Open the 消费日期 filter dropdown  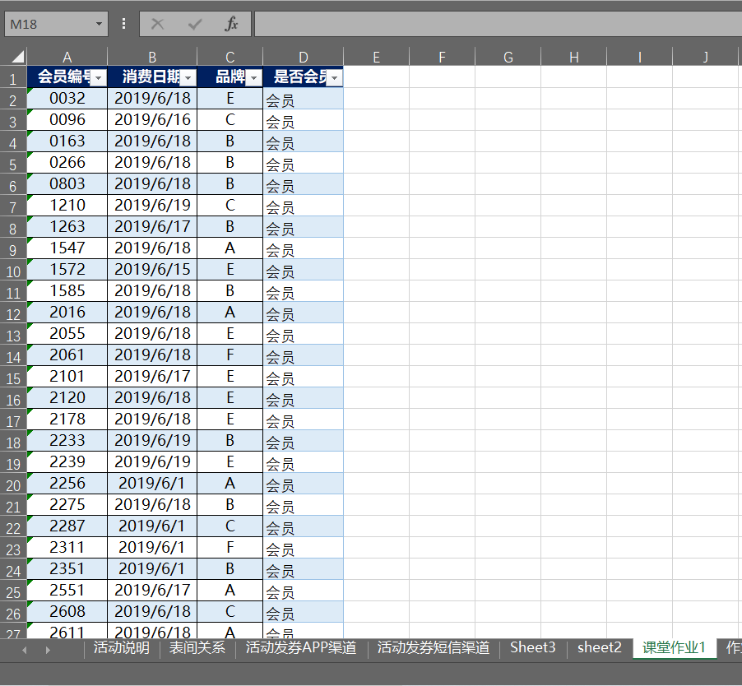pos(188,77)
